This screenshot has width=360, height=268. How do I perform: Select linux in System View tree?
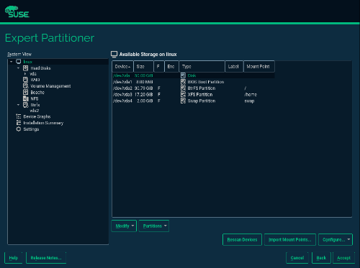[28, 62]
